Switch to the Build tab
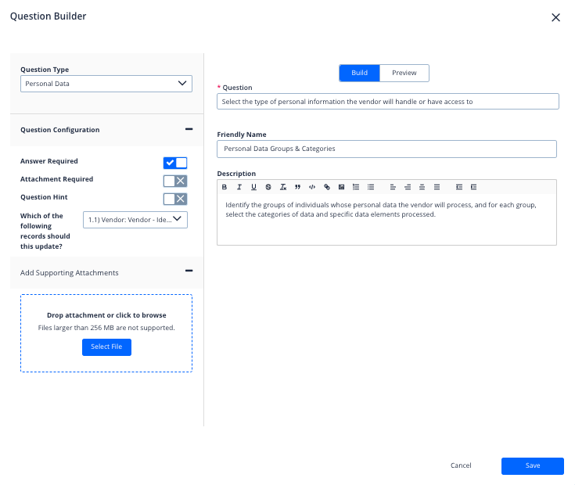This screenshot has width=575, height=485. coord(359,73)
